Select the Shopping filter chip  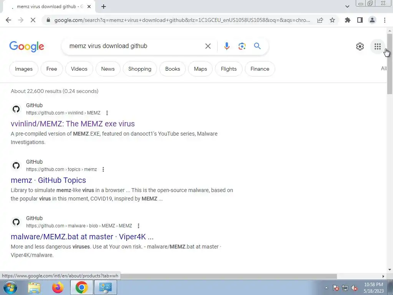pyautogui.click(x=140, y=69)
